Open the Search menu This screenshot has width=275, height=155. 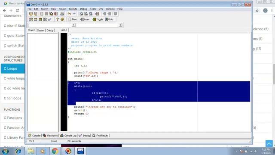(45, 9)
